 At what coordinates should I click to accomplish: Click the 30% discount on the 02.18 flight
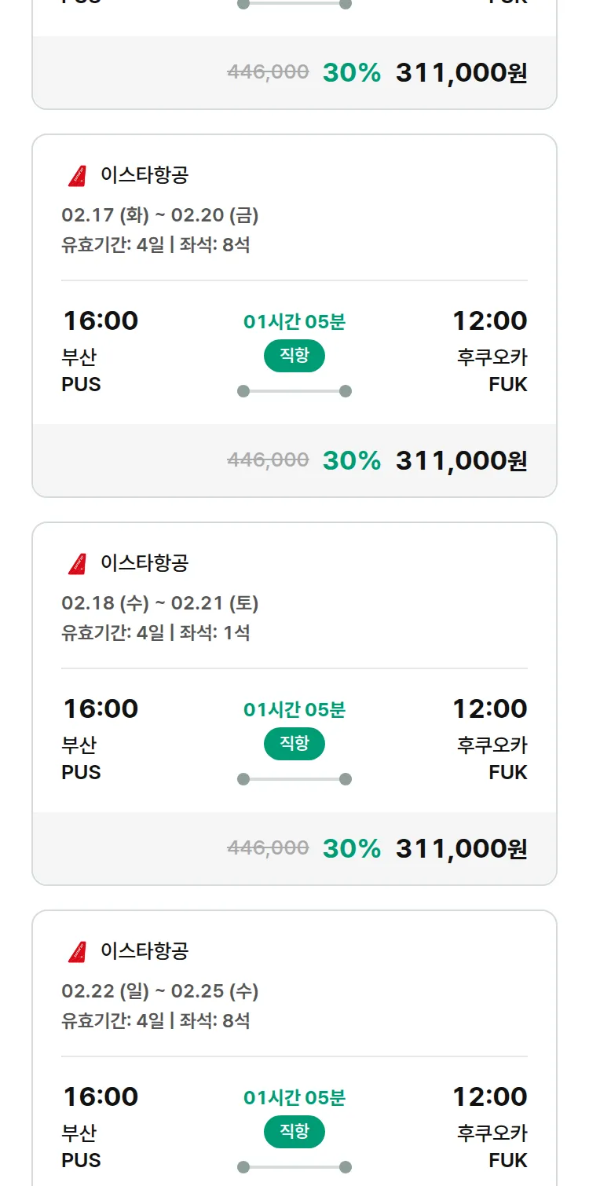351,848
